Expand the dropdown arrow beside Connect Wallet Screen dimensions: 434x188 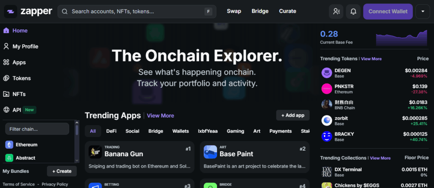click(x=423, y=11)
